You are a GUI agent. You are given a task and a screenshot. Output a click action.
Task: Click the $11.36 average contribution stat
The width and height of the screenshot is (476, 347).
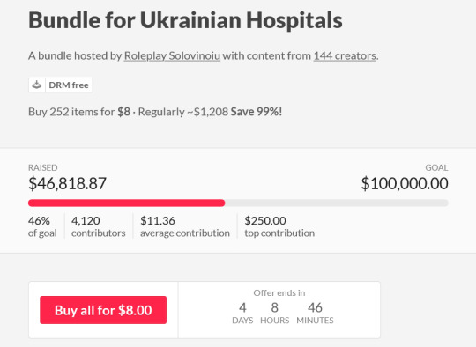(185, 226)
